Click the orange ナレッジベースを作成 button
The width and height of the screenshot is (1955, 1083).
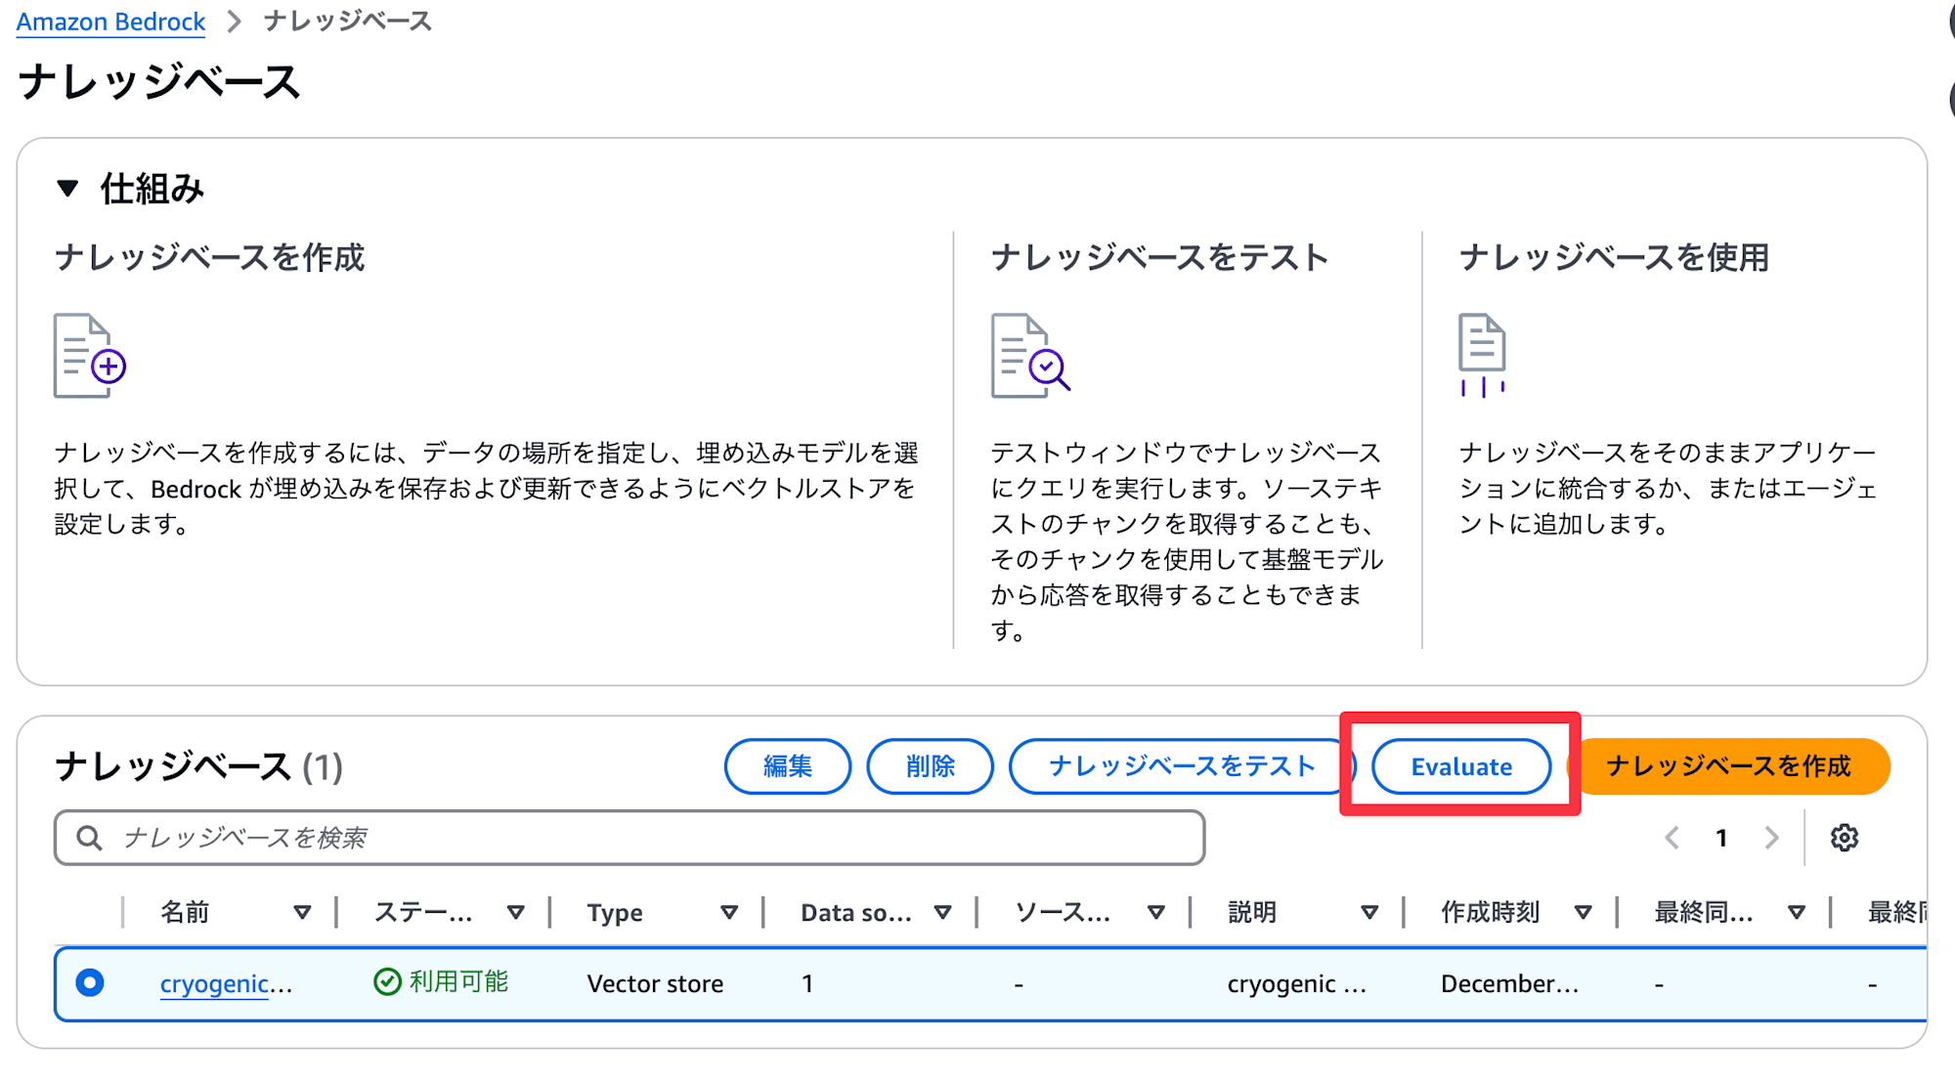pyautogui.click(x=1729, y=766)
